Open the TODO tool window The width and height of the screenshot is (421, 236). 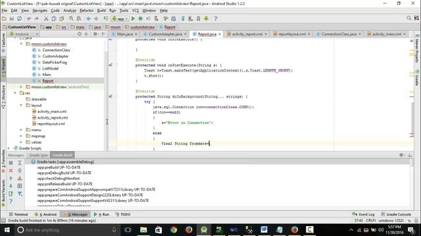123,214
